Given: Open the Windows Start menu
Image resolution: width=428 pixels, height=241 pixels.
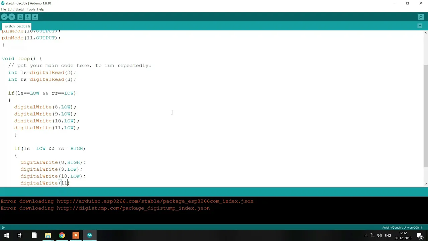Looking at the screenshot, I should [6, 235].
